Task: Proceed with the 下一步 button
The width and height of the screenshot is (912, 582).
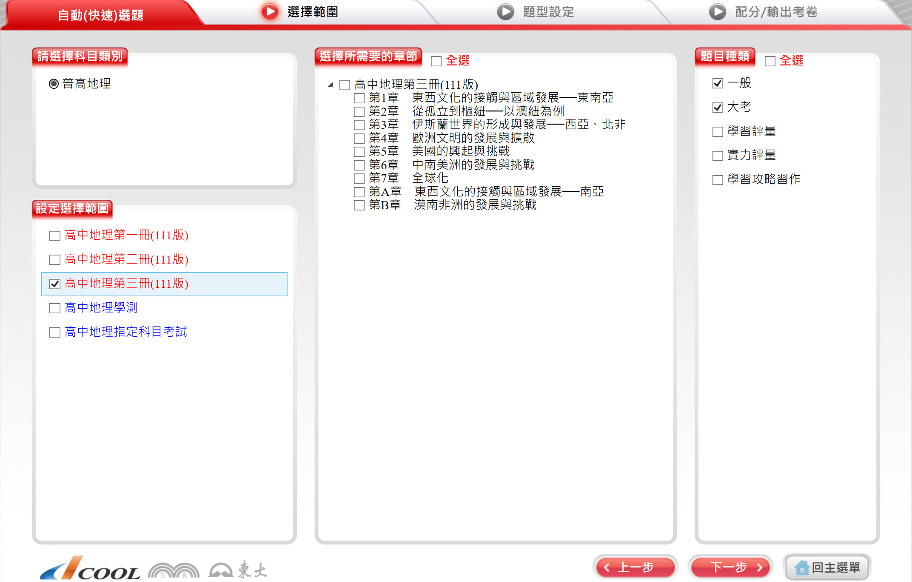Action: click(730, 567)
